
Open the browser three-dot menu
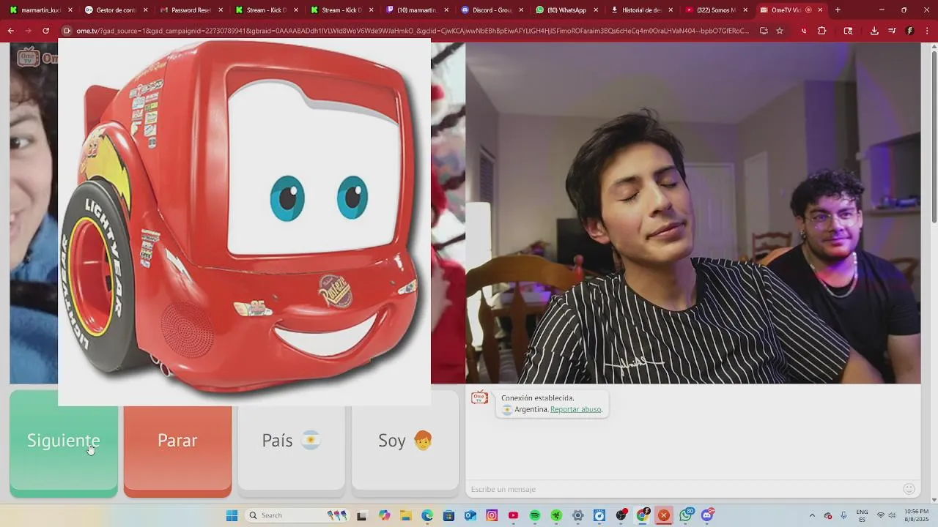(x=928, y=31)
